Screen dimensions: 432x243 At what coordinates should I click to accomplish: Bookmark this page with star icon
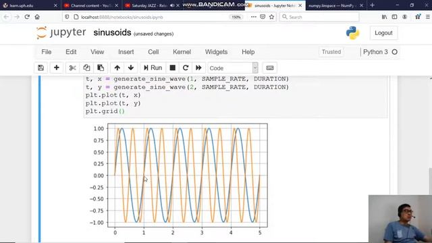point(271,17)
